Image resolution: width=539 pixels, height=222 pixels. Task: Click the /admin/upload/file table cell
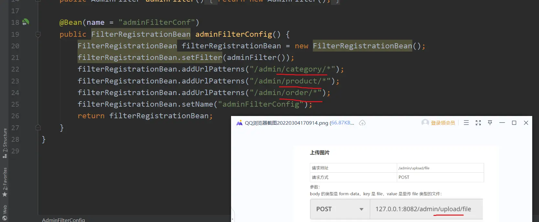coord(440,168)
